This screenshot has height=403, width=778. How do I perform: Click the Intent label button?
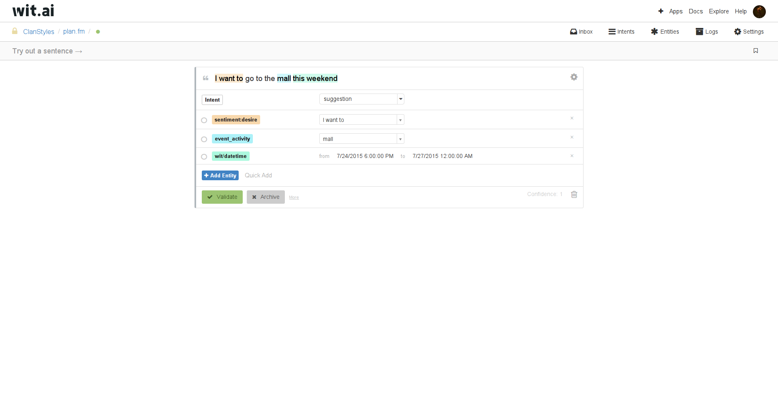pos(212,100)
